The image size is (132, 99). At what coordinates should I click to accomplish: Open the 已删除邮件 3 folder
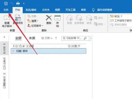click(4, 81)
